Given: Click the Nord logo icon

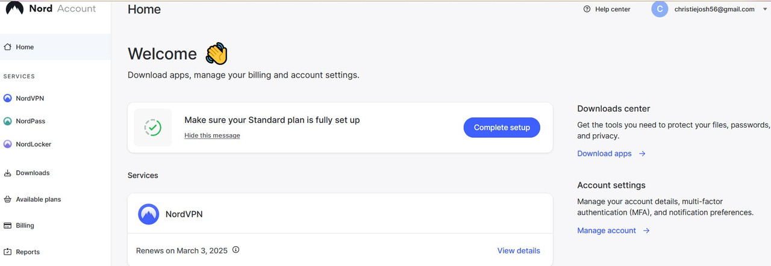Looking at the screenshot, I should point(14,8).
